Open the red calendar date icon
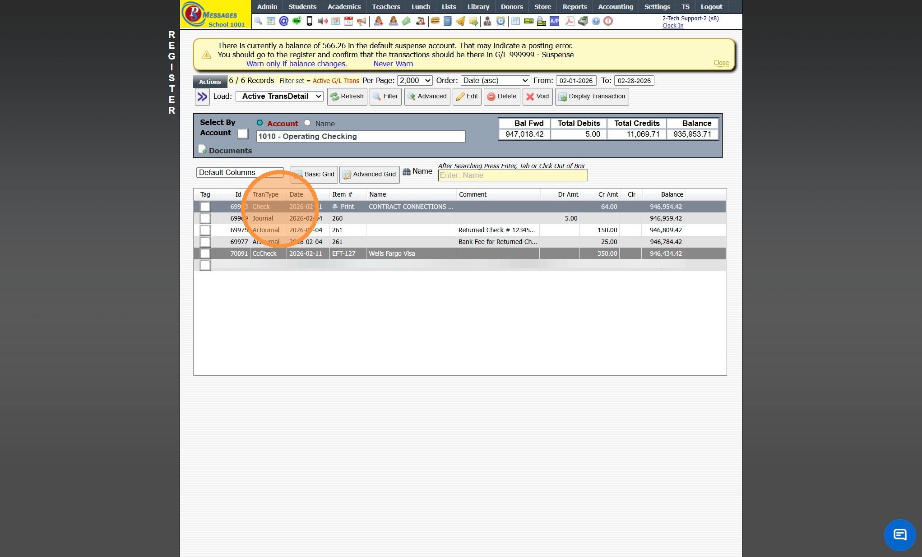Screen dimensions: 922x557 (348, 21)
